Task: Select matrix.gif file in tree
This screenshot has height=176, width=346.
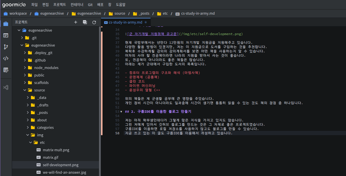Action: pos(50,158)
